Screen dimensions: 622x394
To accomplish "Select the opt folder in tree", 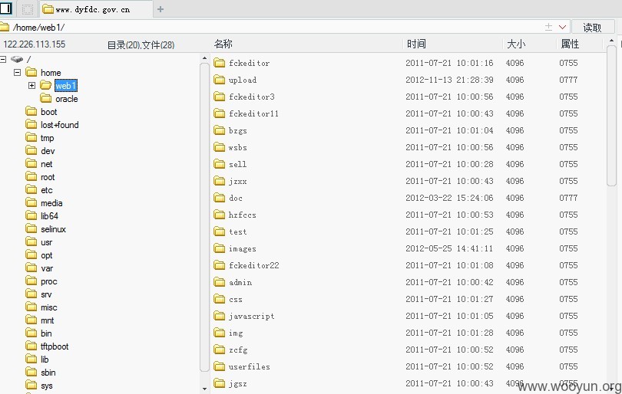I will pos(46,255).
